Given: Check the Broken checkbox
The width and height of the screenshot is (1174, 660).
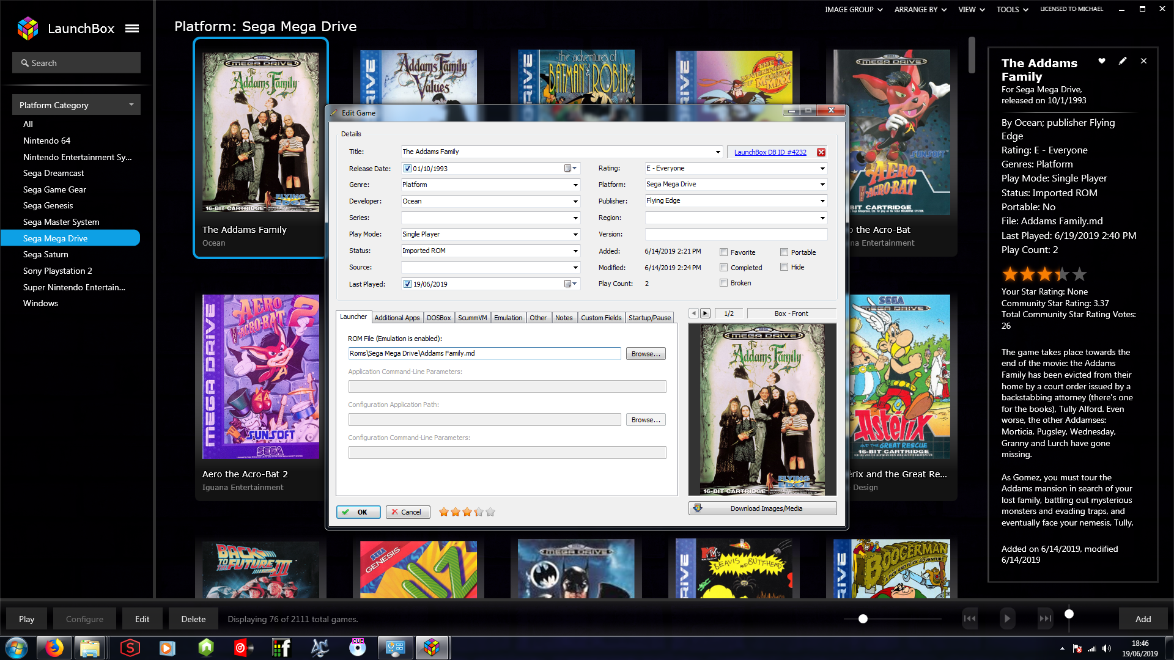Looking at the screenshot, I should (x=724, y=283).
